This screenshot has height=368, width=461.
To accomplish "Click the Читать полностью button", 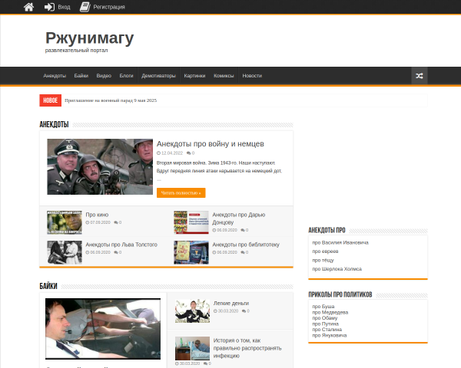I will pos(181,192).
